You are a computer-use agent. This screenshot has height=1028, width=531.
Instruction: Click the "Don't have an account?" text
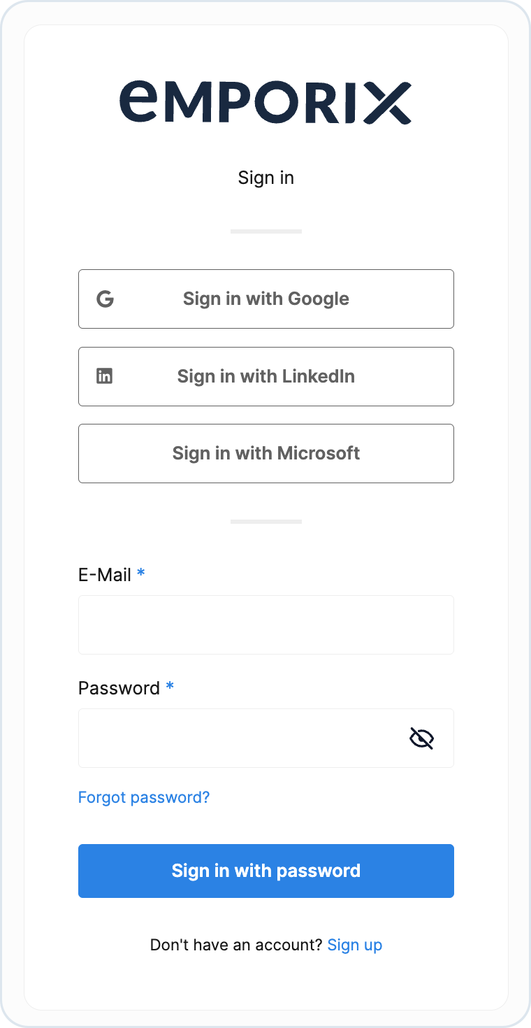[236, 945]
